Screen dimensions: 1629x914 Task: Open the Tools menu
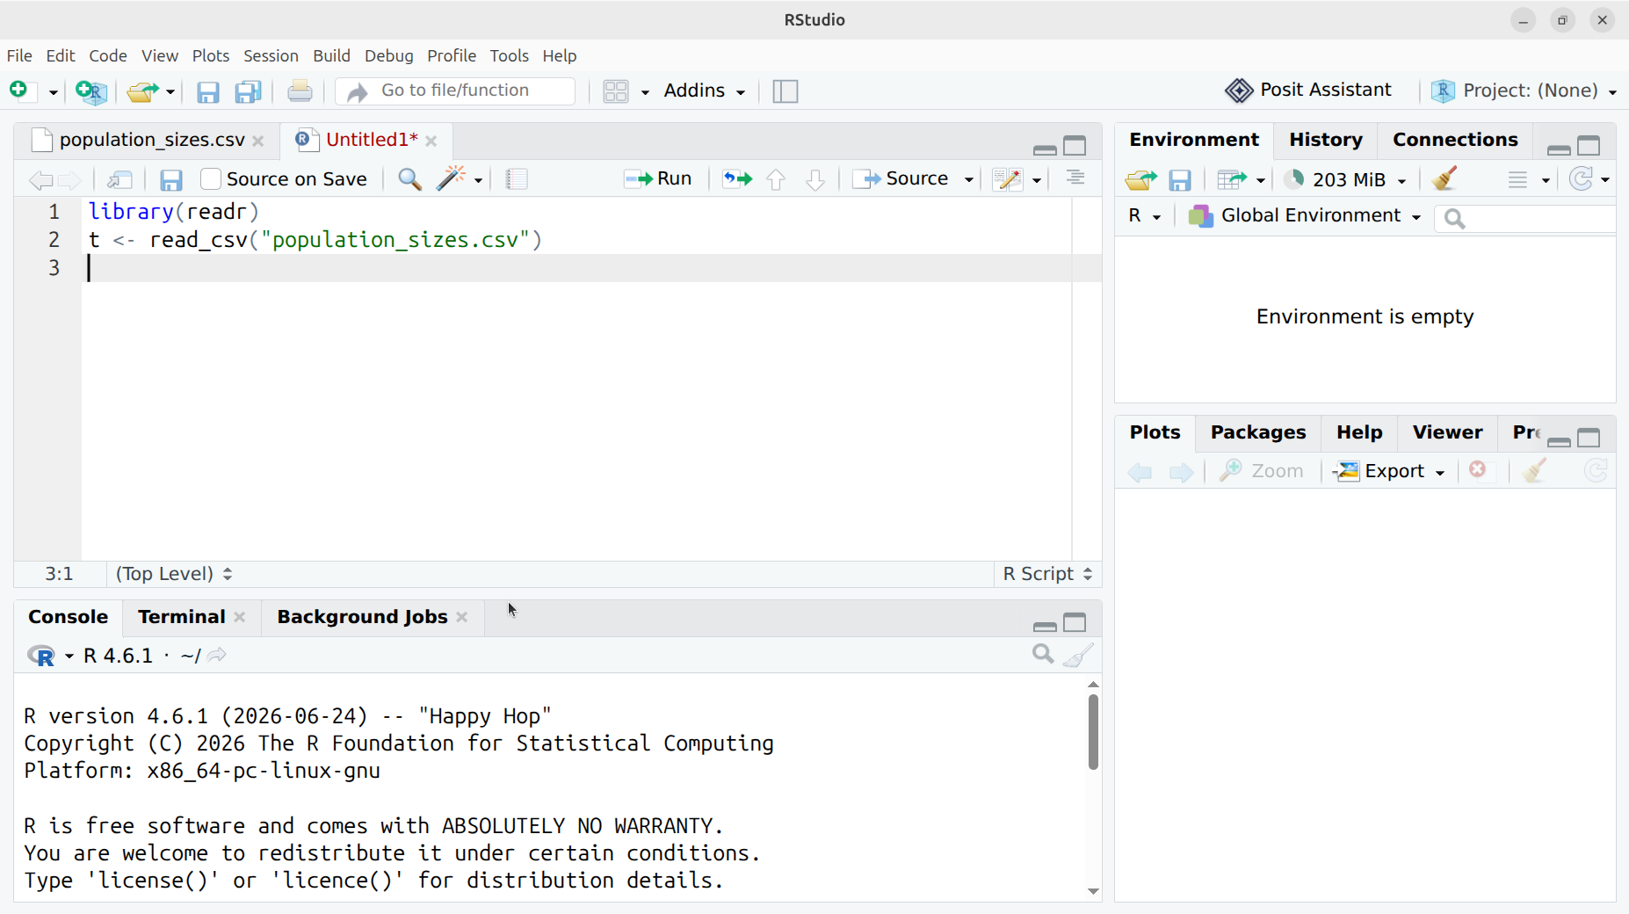click(x=510, y=55)
